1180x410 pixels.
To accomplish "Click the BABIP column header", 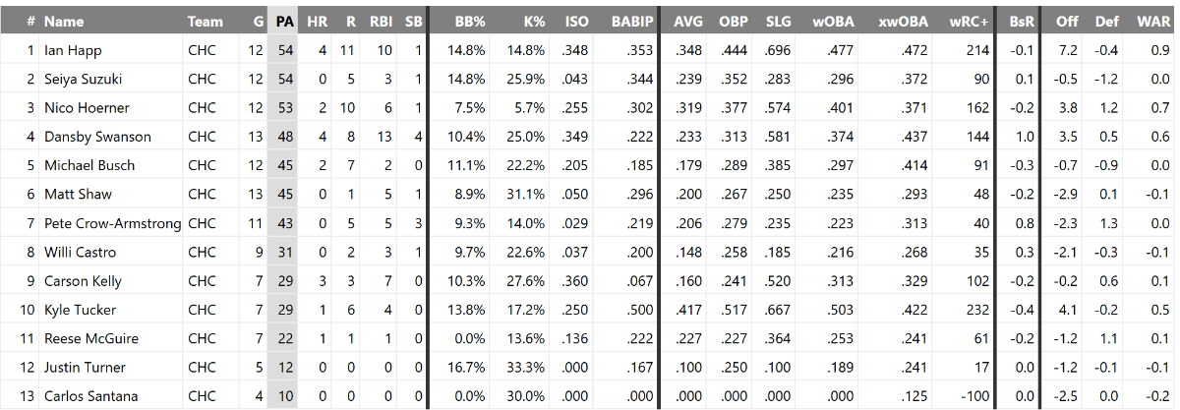I will click(x=631, y=21).
